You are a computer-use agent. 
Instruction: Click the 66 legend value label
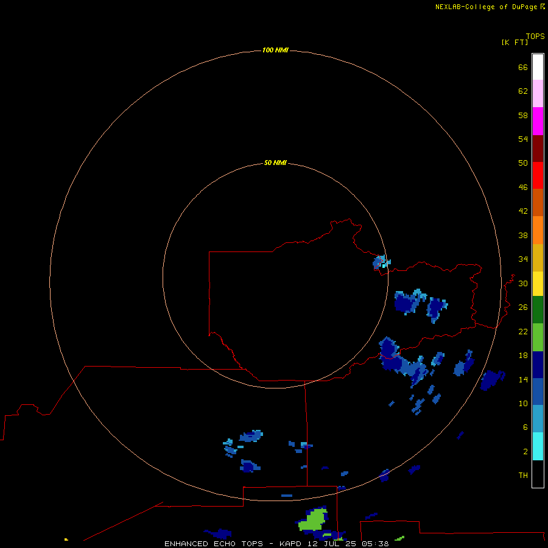[523, 67]
